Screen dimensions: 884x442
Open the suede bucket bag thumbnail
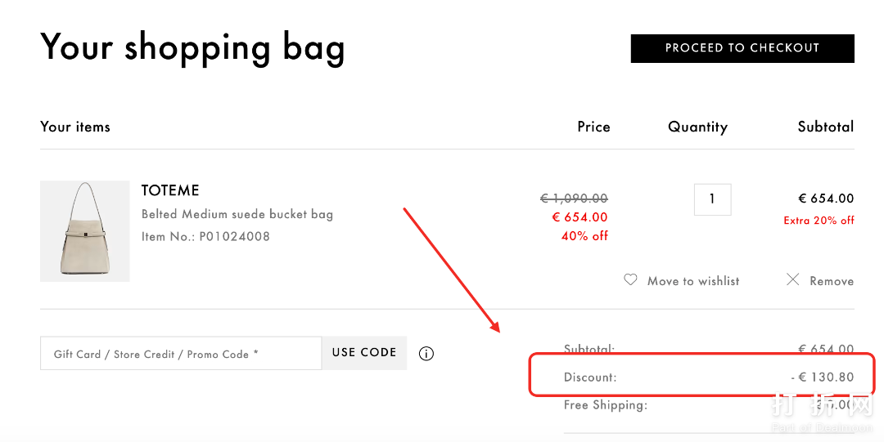click(x=85, y=231)
